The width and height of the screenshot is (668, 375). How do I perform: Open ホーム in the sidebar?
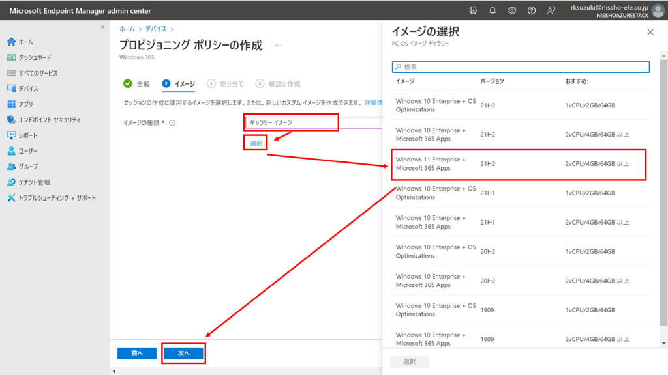[26, 42]
